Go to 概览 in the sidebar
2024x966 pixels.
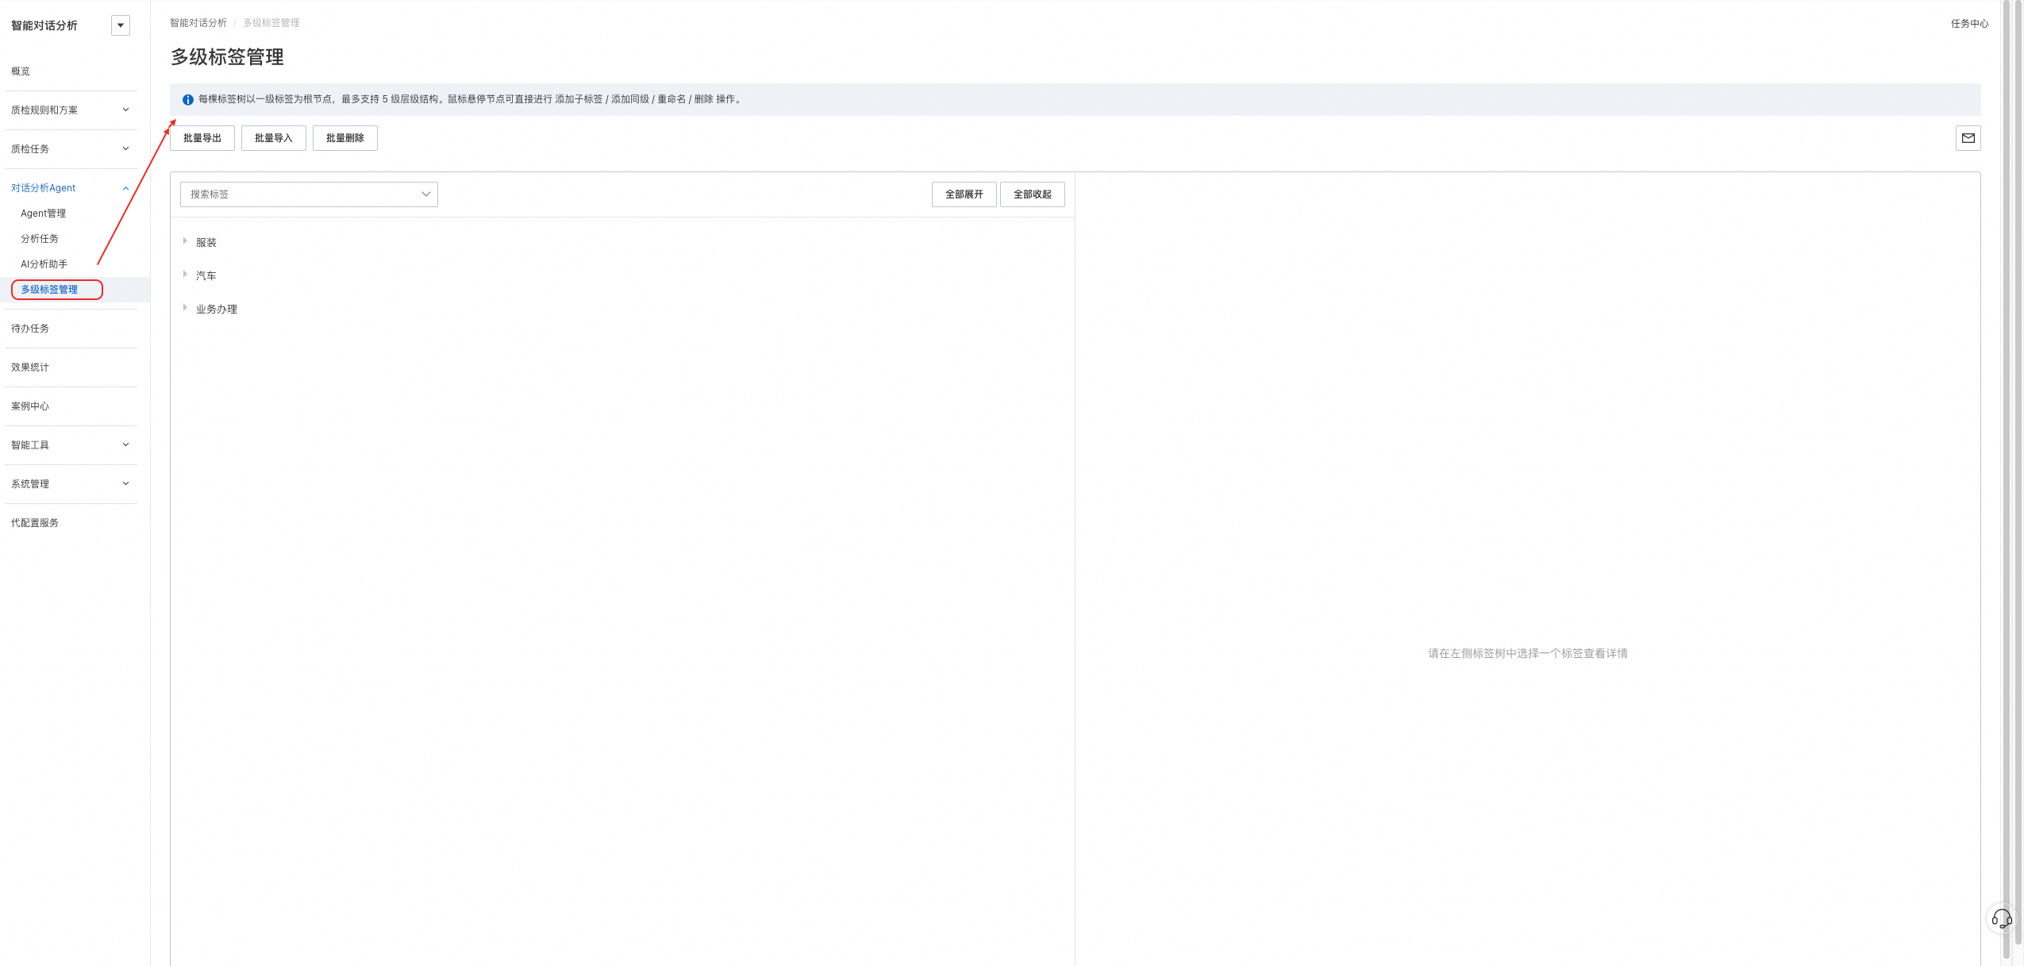click(21, 71)
